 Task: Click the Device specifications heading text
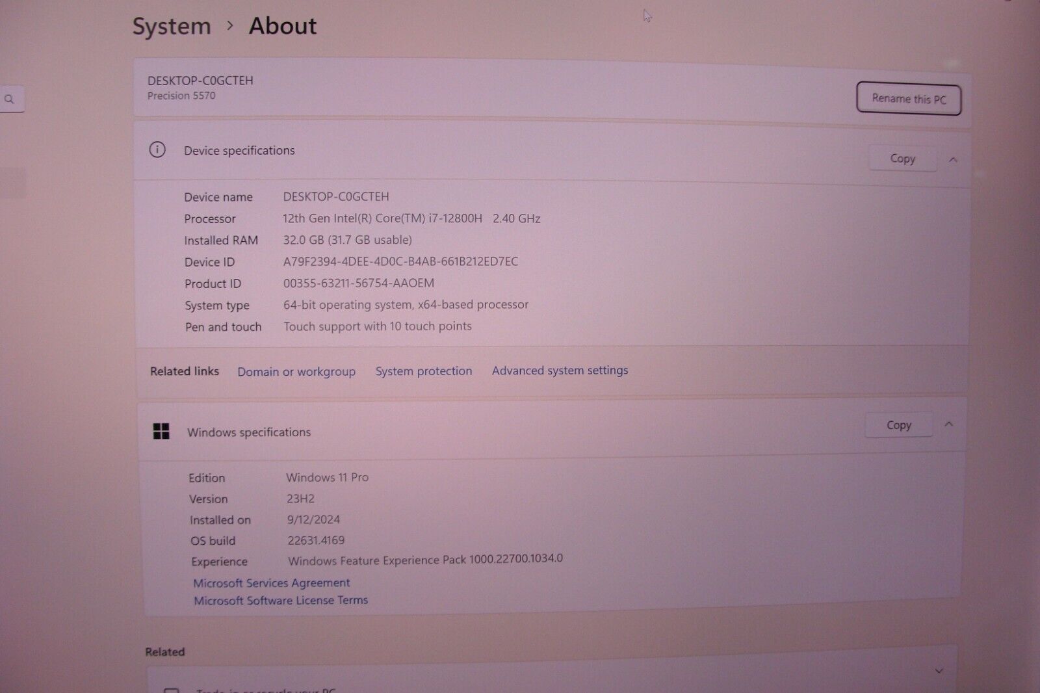(239, 151)
